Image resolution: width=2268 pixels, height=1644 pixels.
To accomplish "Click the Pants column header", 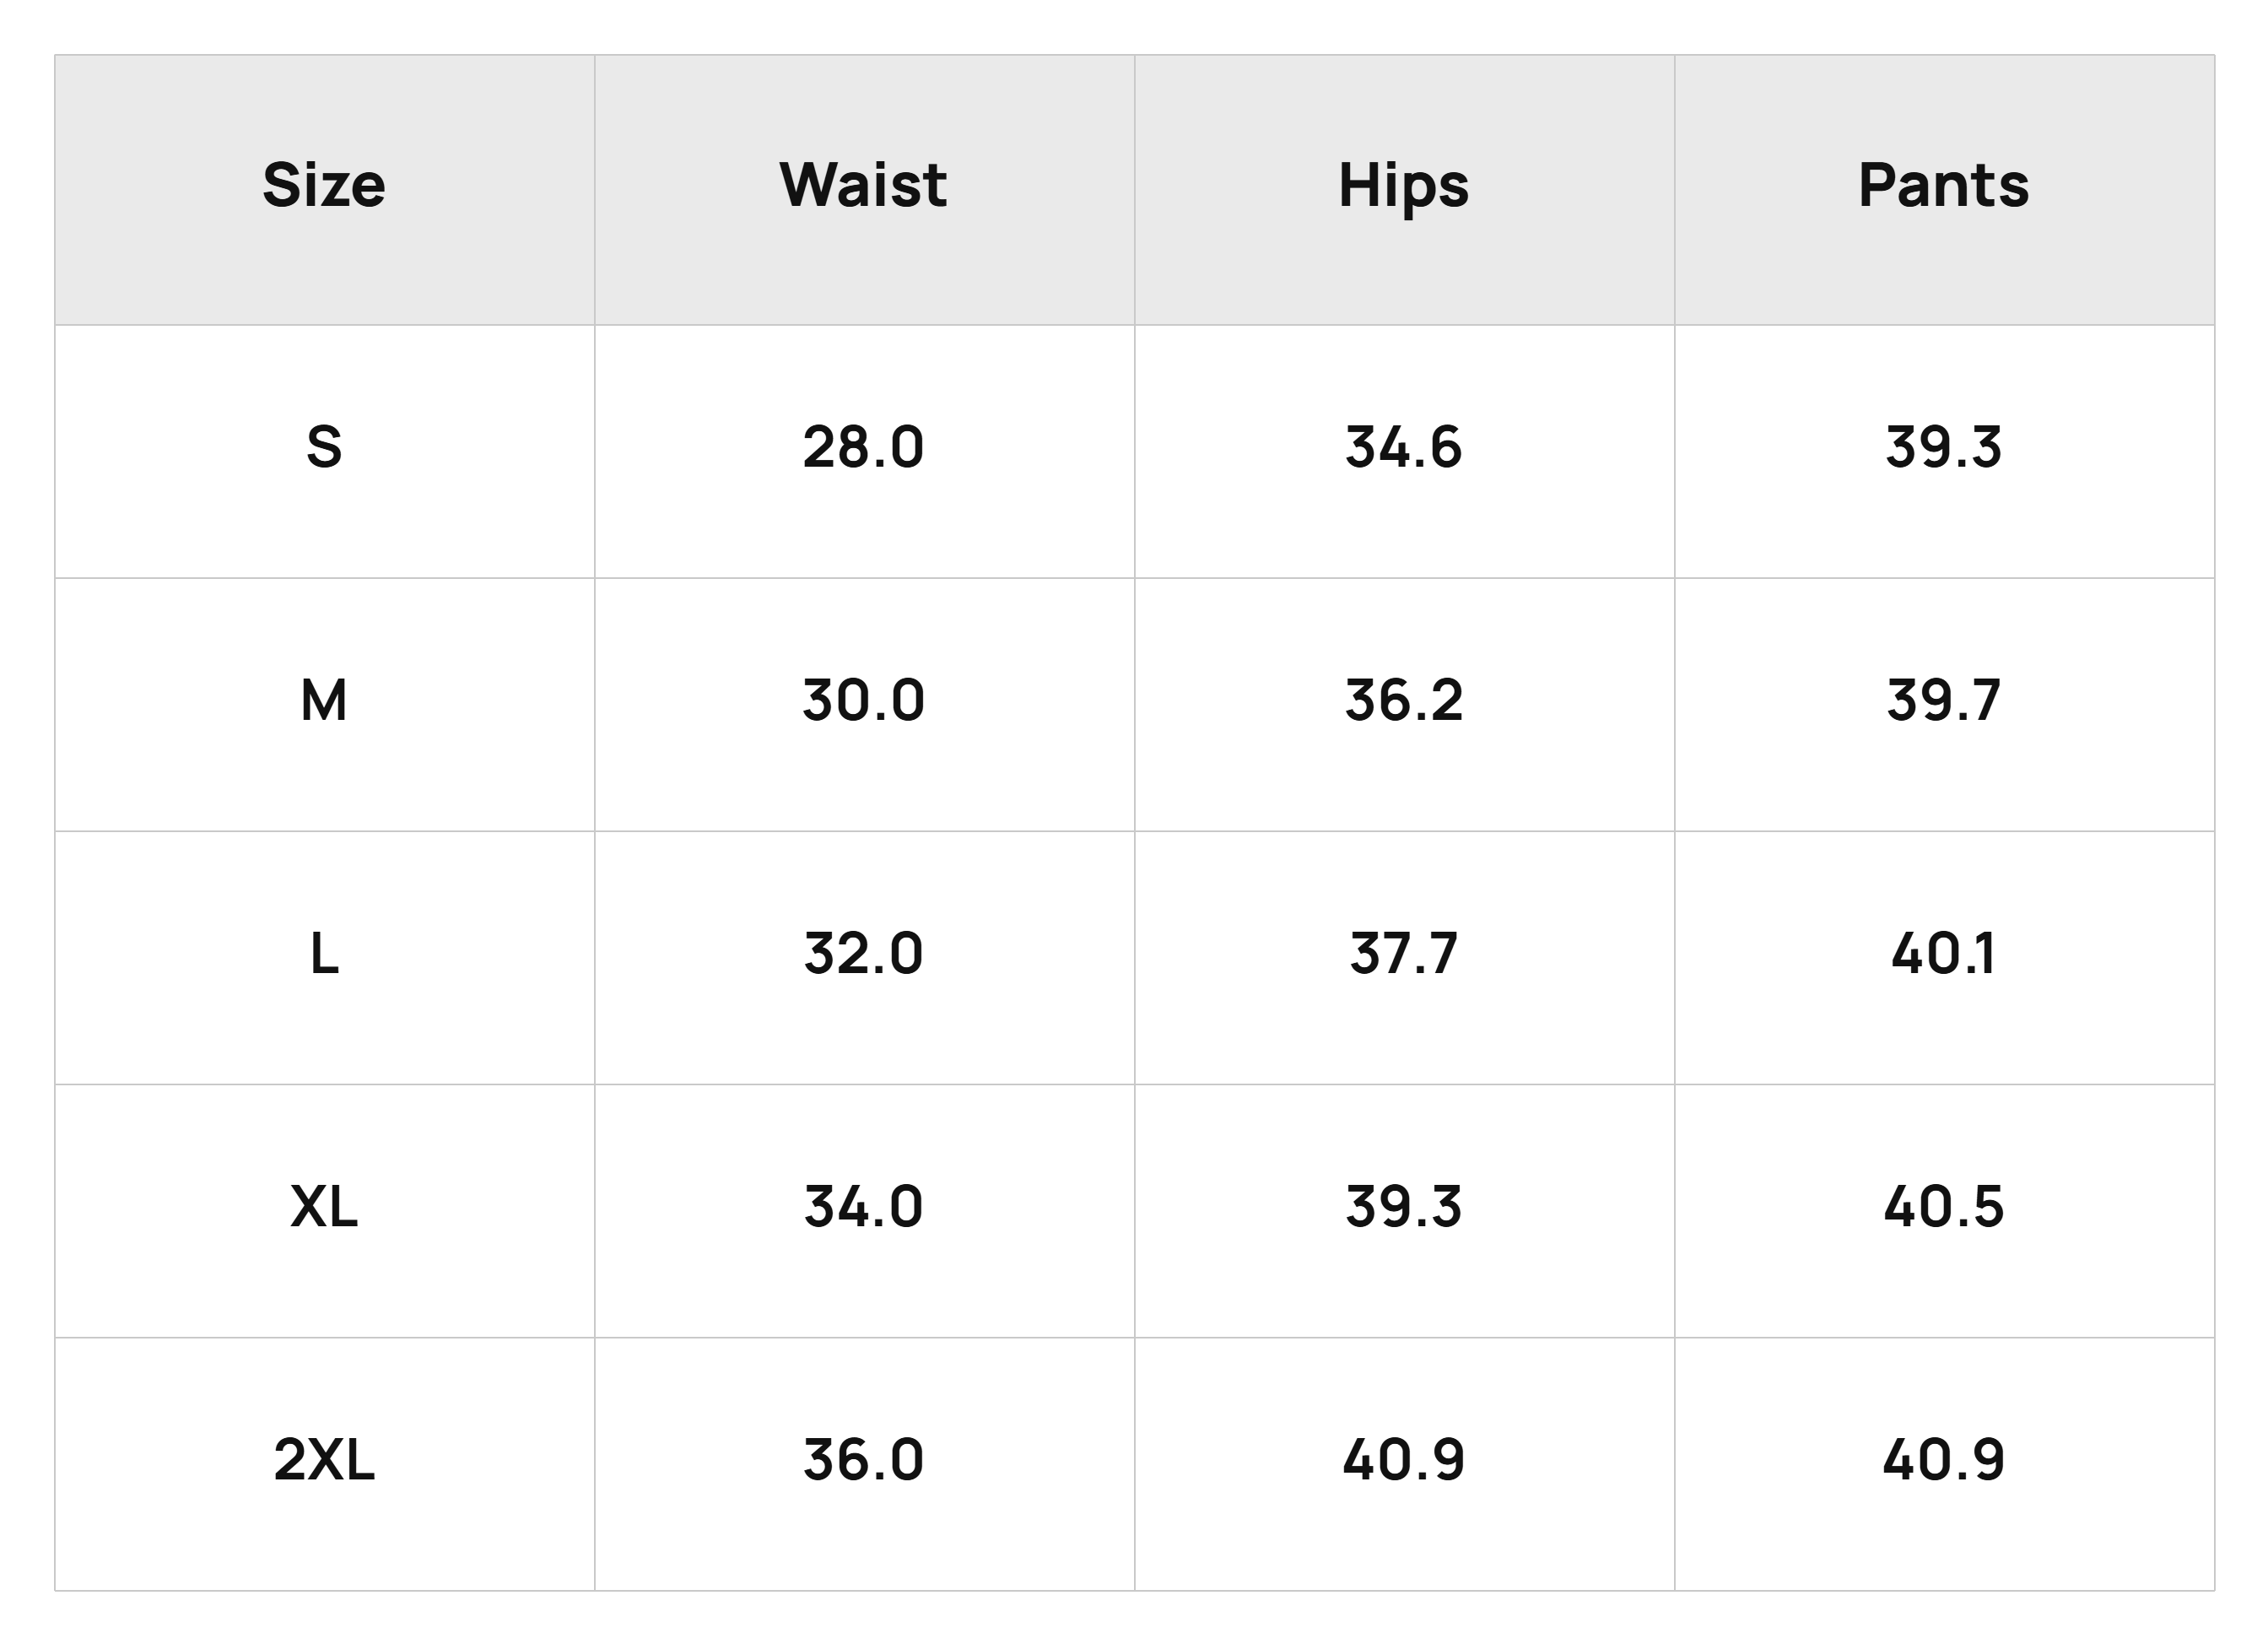I will pyautogui.click(x=1944, y=185).
